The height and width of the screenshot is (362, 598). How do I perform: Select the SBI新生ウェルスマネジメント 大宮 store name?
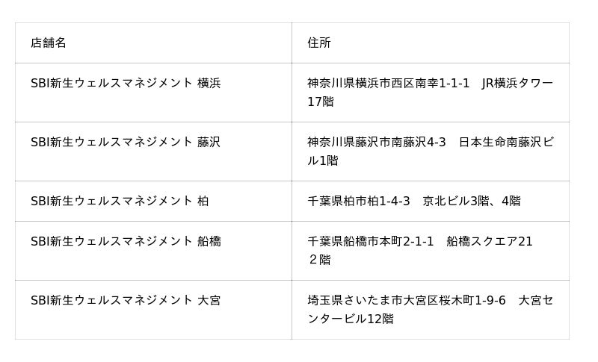(126, 300)
